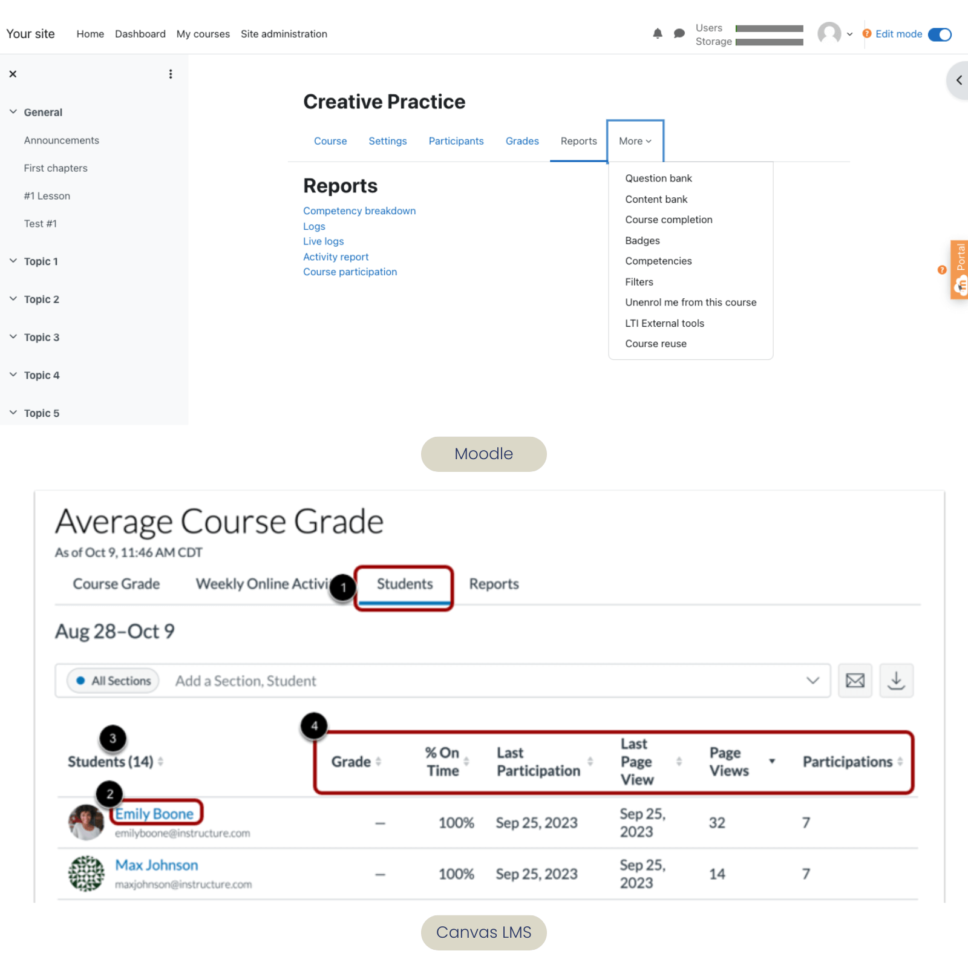The image size is (968, 968).
Task: Select Course completion menu item
Action: coord(669,220)
